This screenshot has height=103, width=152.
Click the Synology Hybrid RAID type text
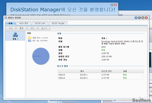[x=122, y=42]
